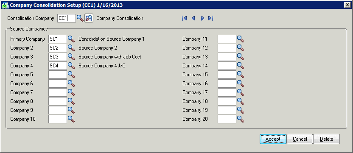Open lookup magnifier for Company 11
This screenshot has width=353, height=153.
click(241, 39)
